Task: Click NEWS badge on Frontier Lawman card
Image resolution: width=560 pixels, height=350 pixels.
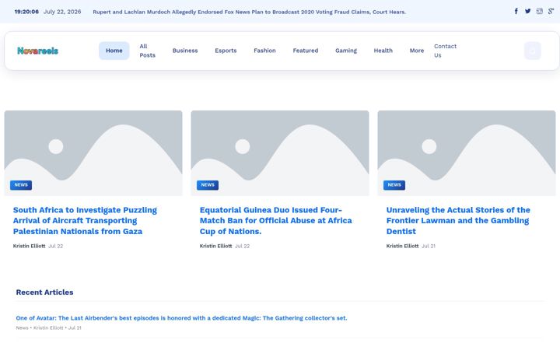Action: coord(394,185)
